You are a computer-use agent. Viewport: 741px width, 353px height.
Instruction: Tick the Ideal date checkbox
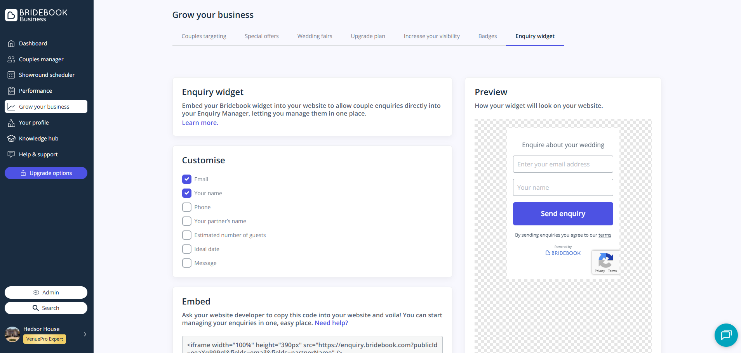tap(187, 249)
